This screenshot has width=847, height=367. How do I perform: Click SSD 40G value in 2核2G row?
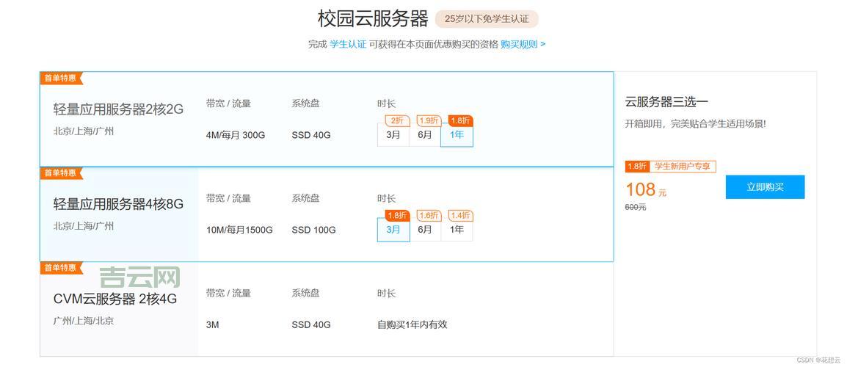tap(311, 135)
